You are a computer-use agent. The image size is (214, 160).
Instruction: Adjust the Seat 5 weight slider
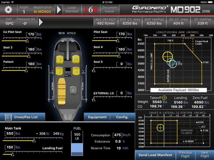click(94, 70)
